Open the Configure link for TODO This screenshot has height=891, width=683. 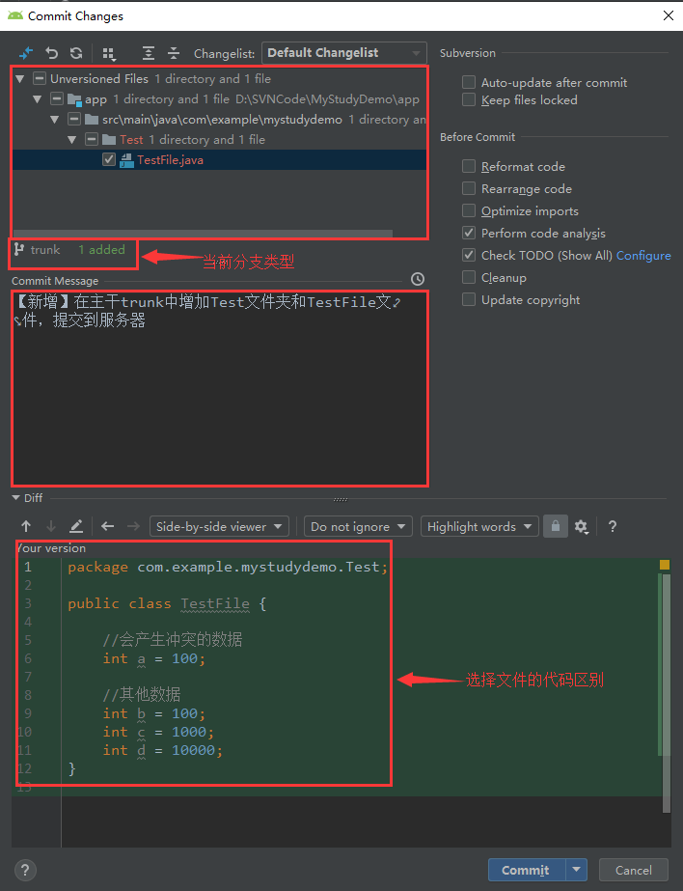[x=643, y=256]
